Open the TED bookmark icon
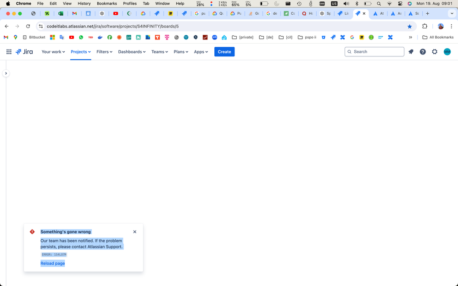 [90, 38]
